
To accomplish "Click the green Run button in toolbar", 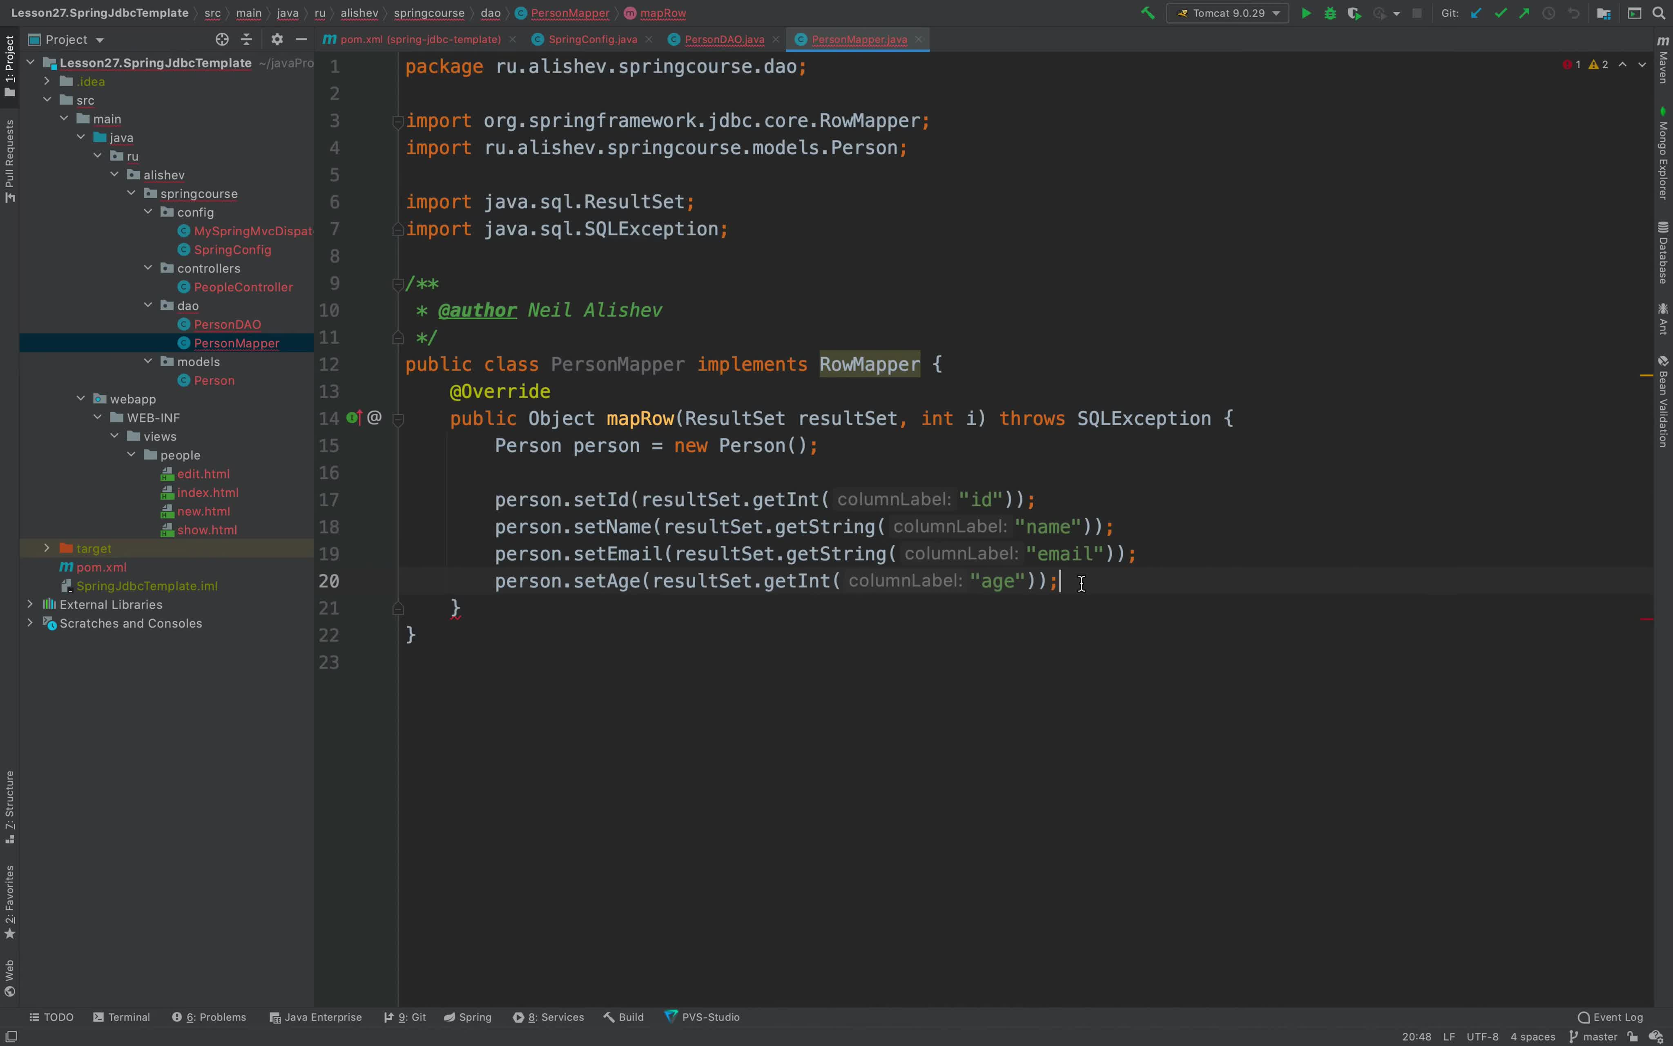I will click(x=1306, y=13).
